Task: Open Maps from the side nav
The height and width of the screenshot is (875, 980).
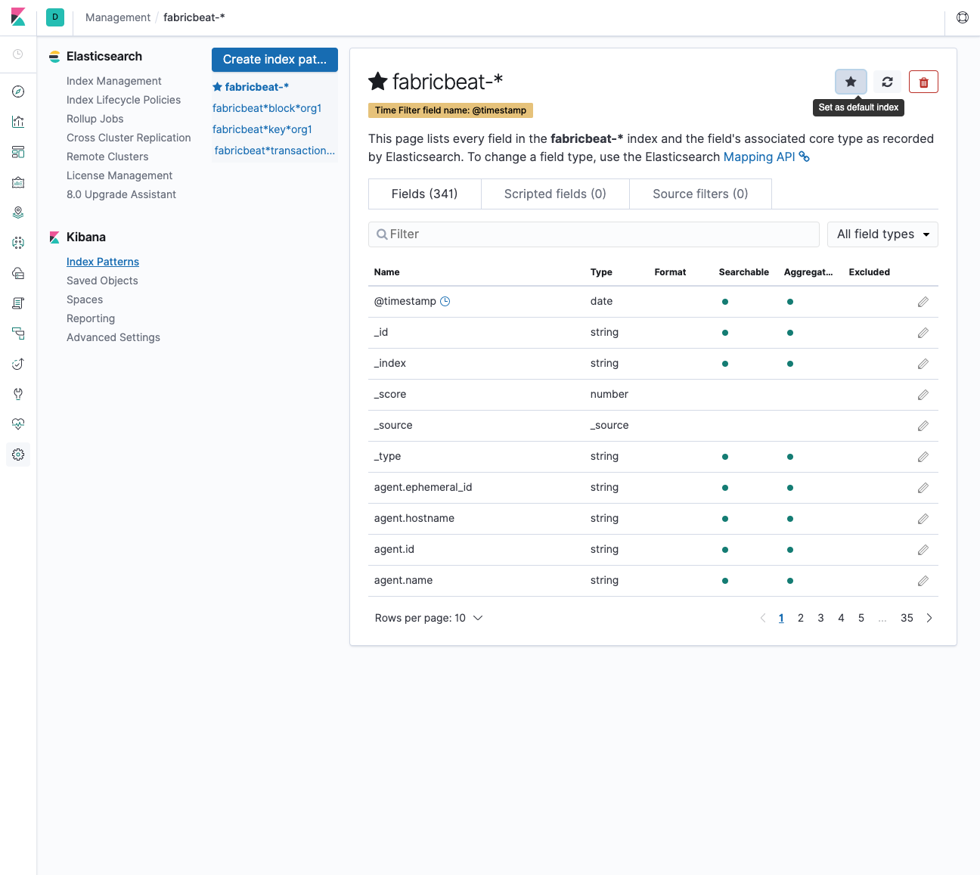Action: tap(18, 213)
